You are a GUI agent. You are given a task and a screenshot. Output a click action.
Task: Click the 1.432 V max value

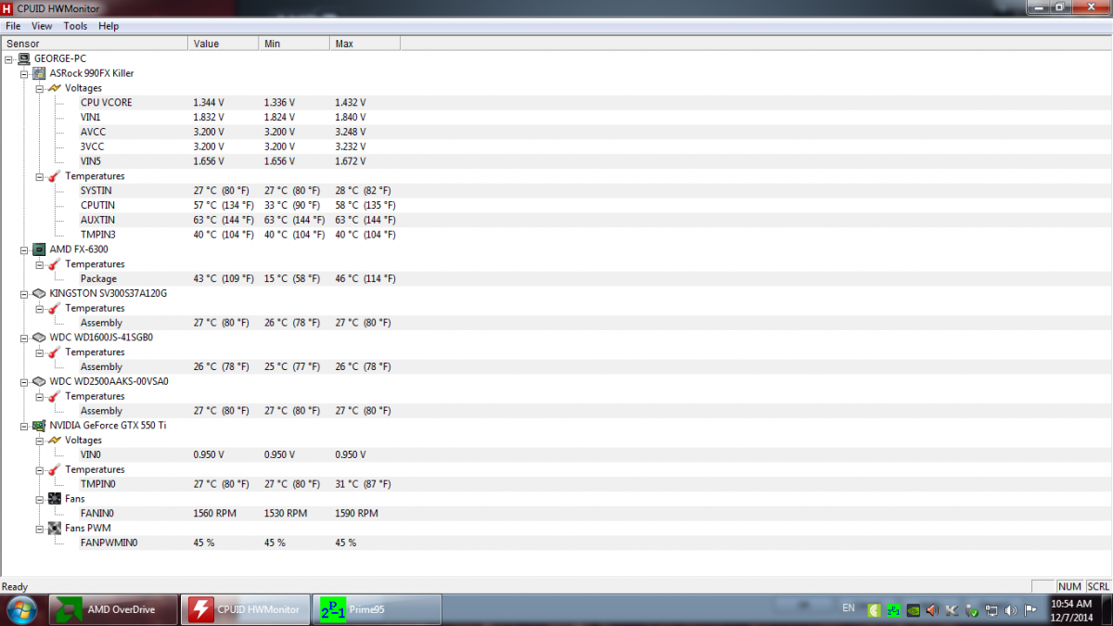[x=351, y=103]
